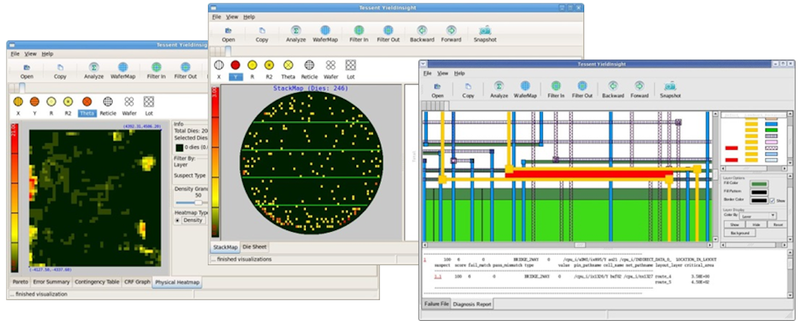800x321 pixels.
Task: Select the Density heatmap type radio button
Action: 178,220
